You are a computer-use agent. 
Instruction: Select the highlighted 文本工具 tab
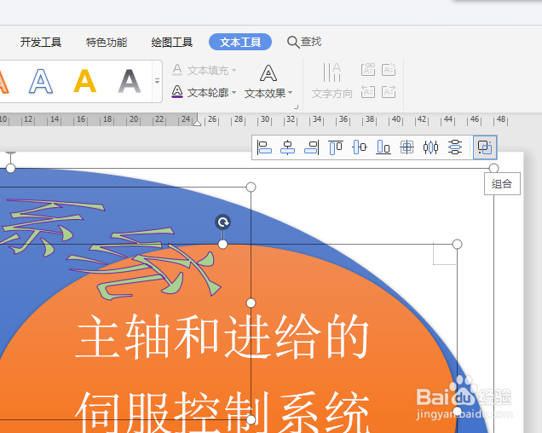coord(240,43)
